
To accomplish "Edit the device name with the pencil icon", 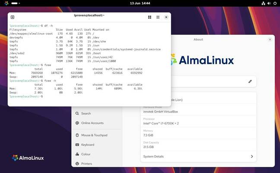I will (250, 81).
